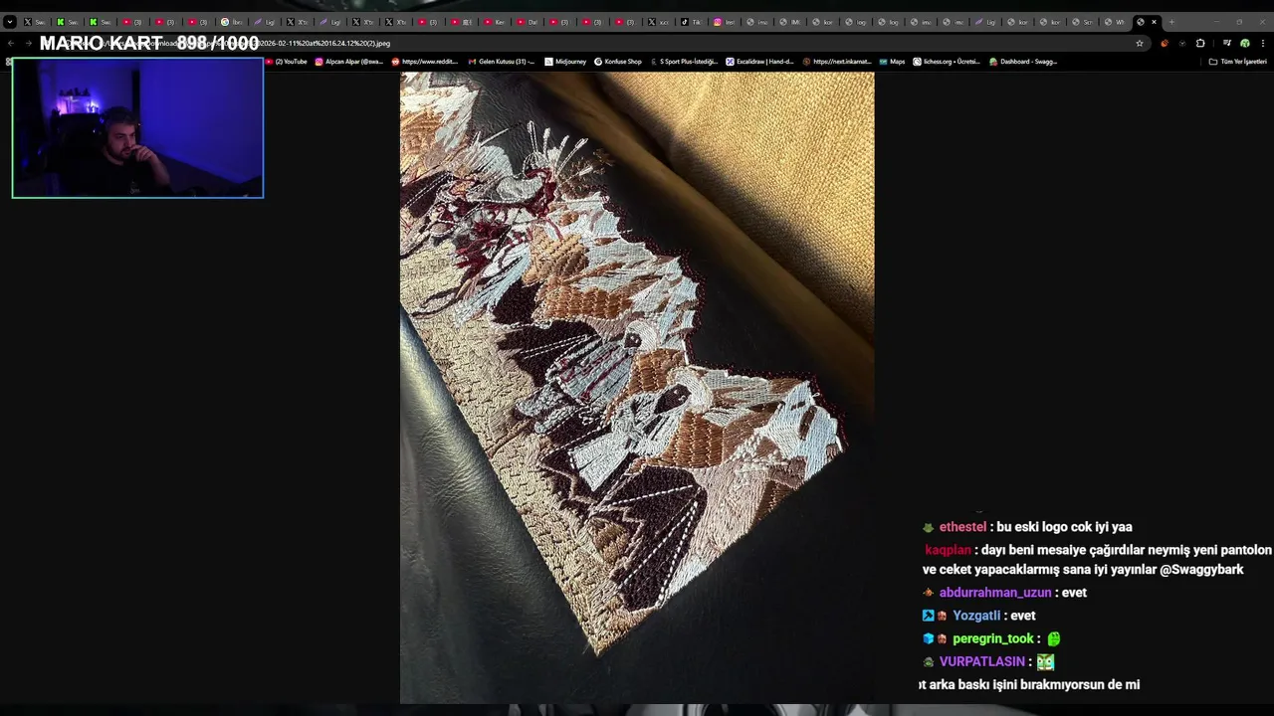Open the media control icon in toolbar
Viewport: 1274px width, 716px height.
coord(1227,43)
